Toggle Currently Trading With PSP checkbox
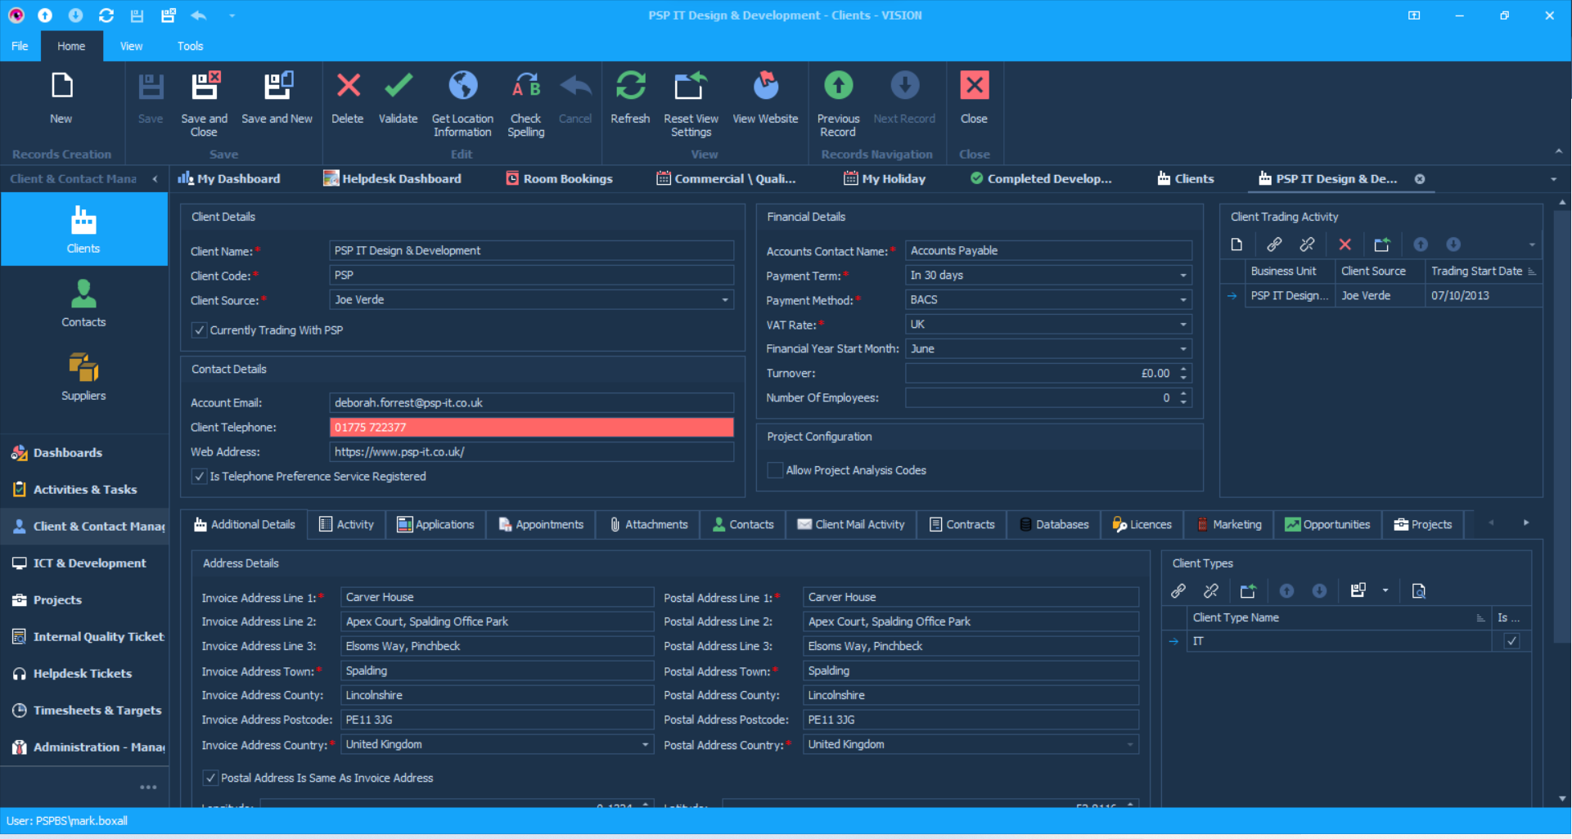The height and width of the screenshot is (839, 1572). [199, 330]
